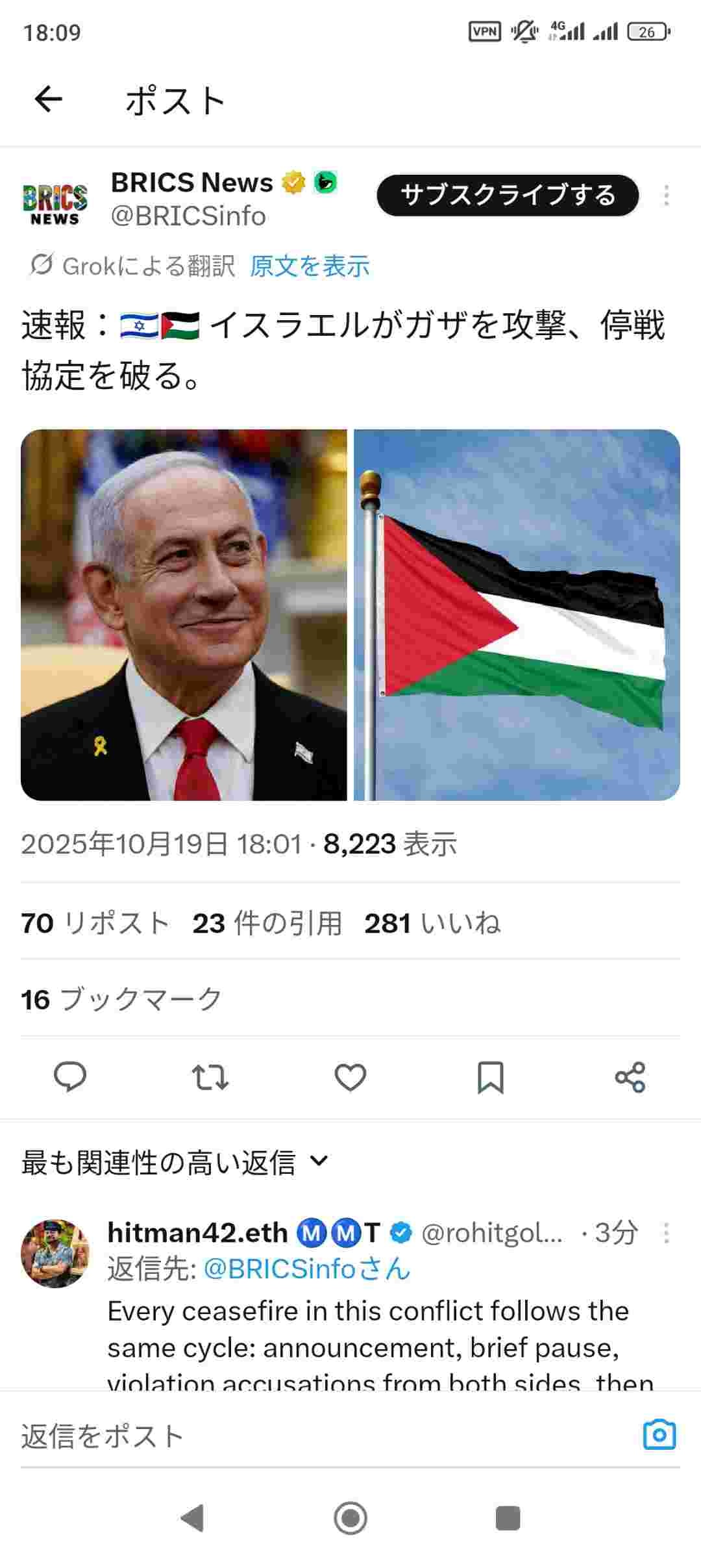Open the reply speech bubble icon
Image resolution: width=701 pixels, height=1559 pixels.
coord(69,1077)
